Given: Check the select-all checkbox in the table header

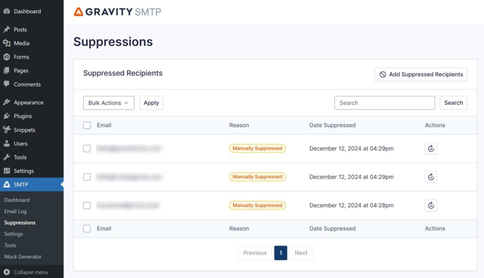Looking at the screenshot, I should click(87, 125).
